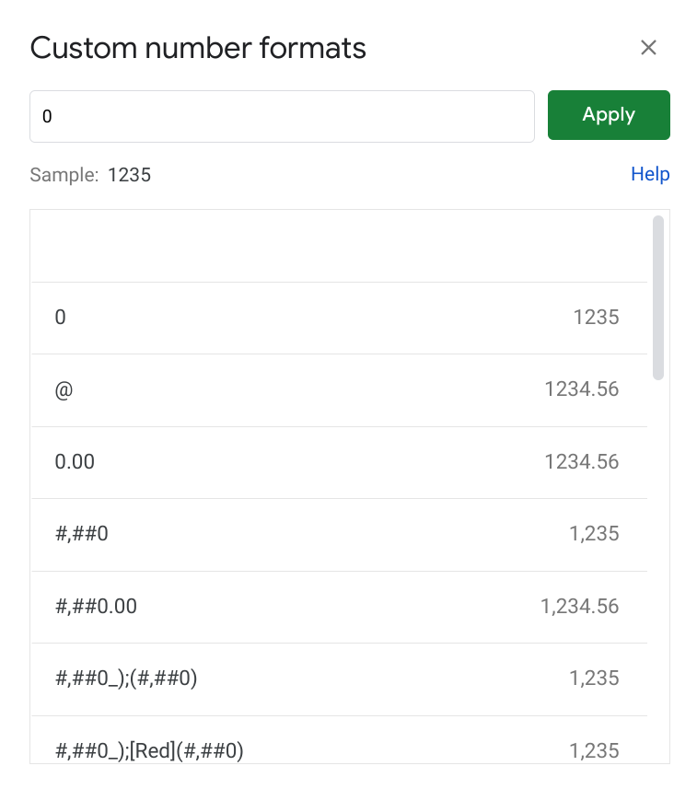Click the "Sample:" label text
Image resolution: width=697 pixels, height=789 pixels.
click(64, 175)
